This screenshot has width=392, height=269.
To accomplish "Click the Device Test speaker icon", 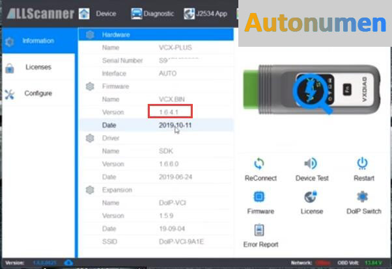I will coord(311,164).
